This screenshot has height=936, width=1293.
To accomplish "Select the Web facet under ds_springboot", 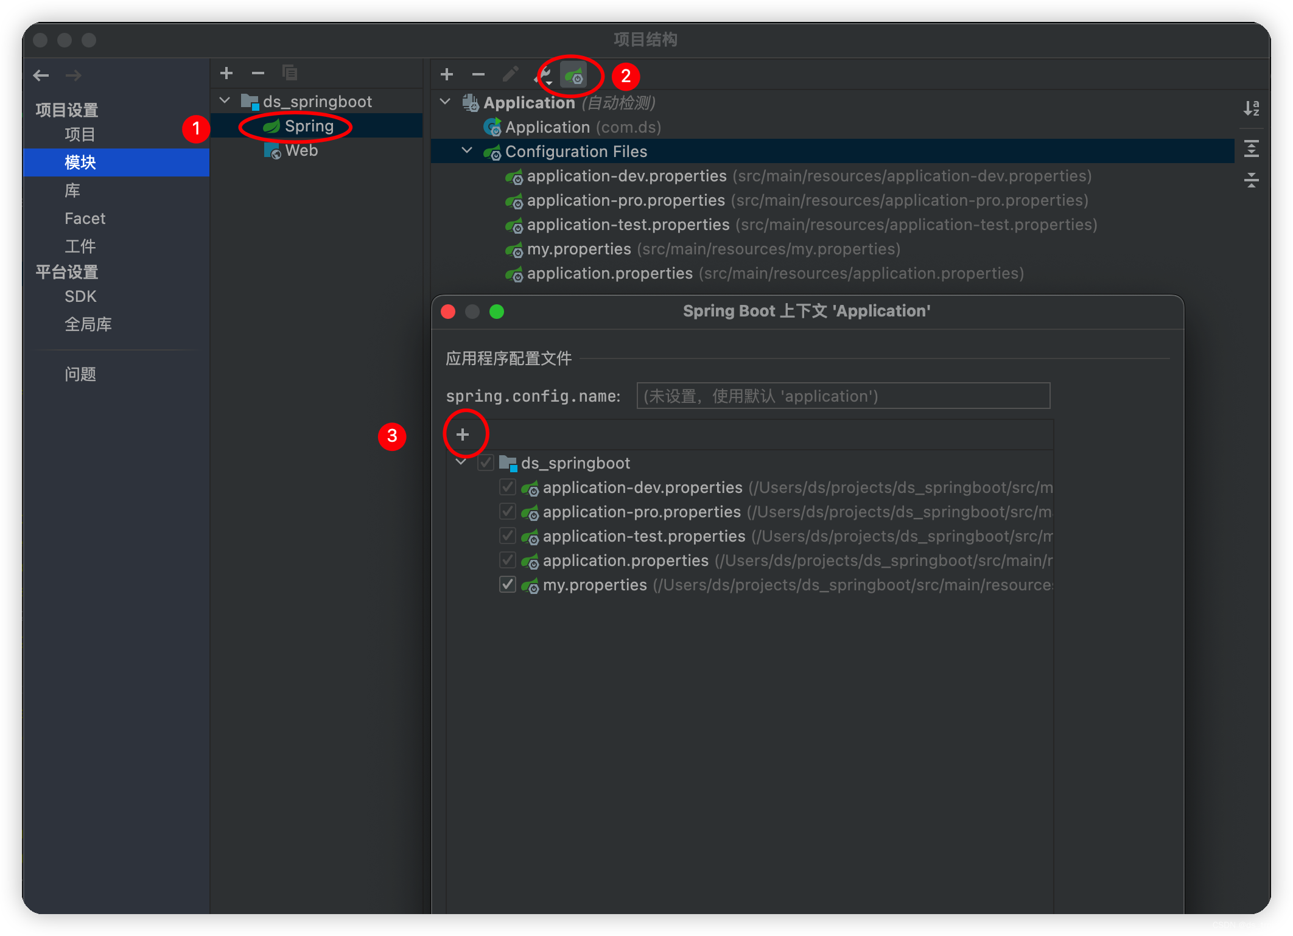I will (291, 150).
